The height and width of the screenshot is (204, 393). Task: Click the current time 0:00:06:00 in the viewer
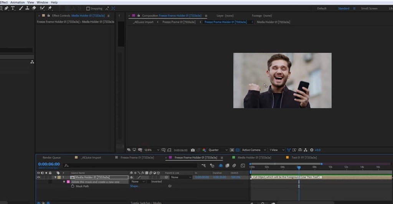[x=181, y=150]
